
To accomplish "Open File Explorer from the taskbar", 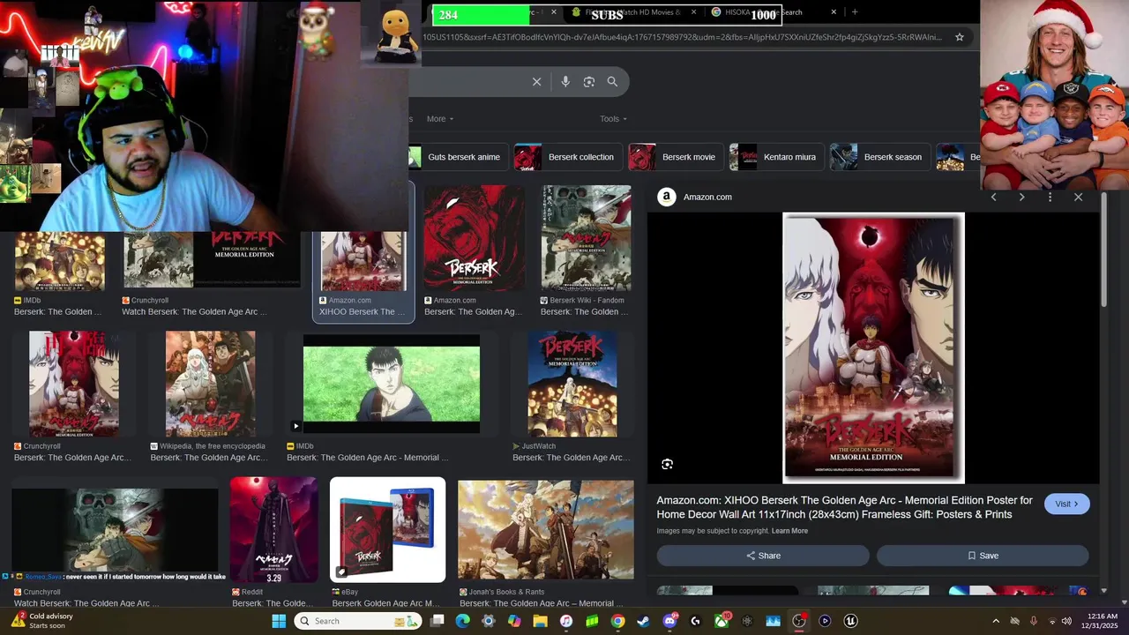I will click(540, 621).
